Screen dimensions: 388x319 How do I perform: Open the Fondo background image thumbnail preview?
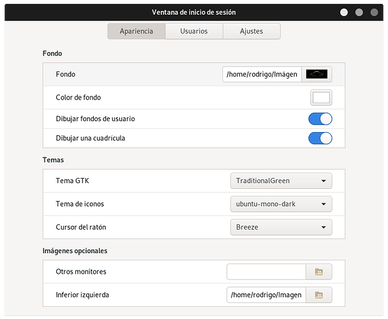coord(317,75)
